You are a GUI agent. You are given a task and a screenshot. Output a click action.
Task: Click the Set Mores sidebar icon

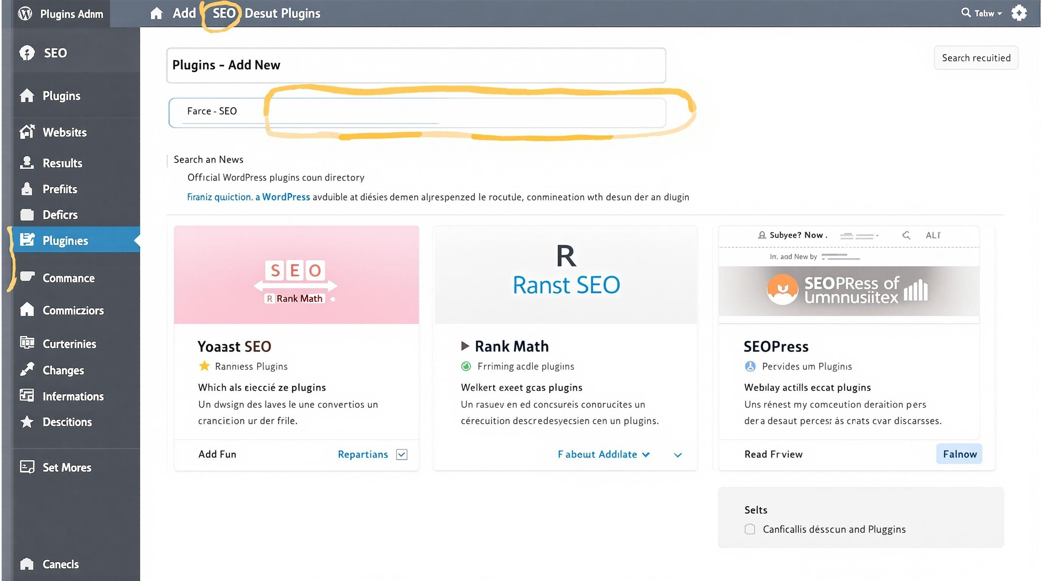pyautogui.click(x=27, y=467)
